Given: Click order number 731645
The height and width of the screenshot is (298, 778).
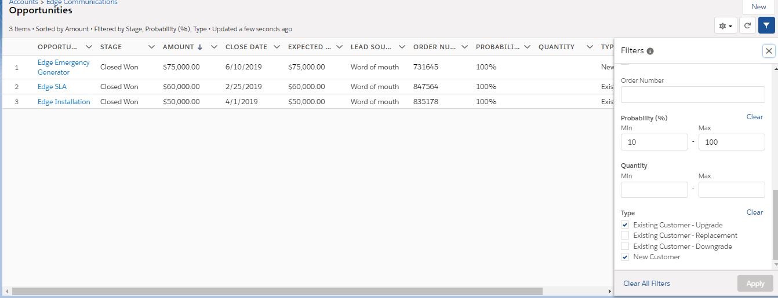Looking at the screenshot, I should tap(426, 67).
